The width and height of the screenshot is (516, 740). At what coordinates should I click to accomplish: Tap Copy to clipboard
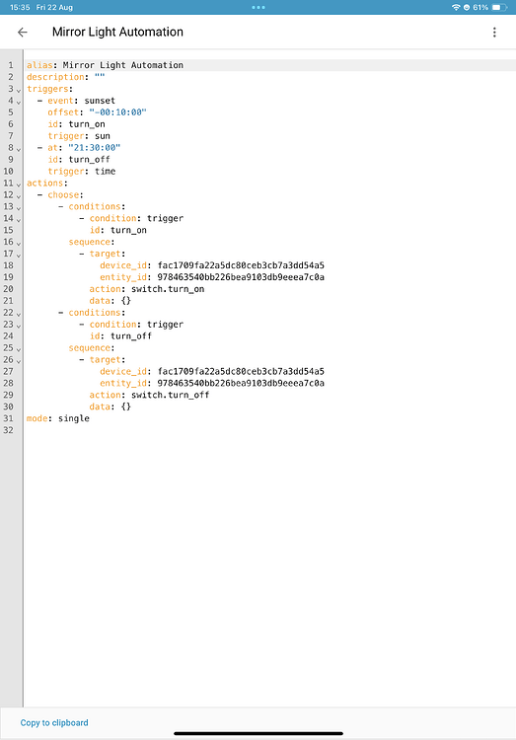tap(54, 722)
